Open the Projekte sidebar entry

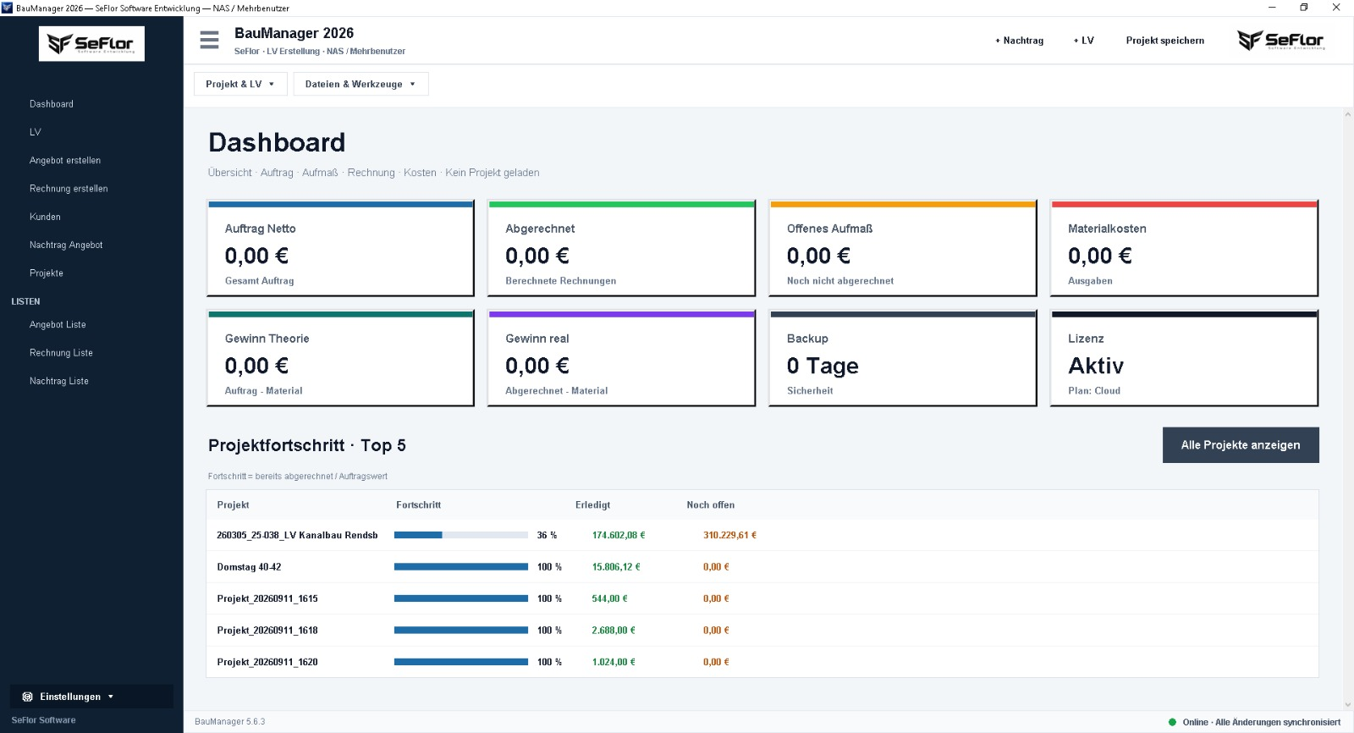pyautogui.click(x=47, y=273)
